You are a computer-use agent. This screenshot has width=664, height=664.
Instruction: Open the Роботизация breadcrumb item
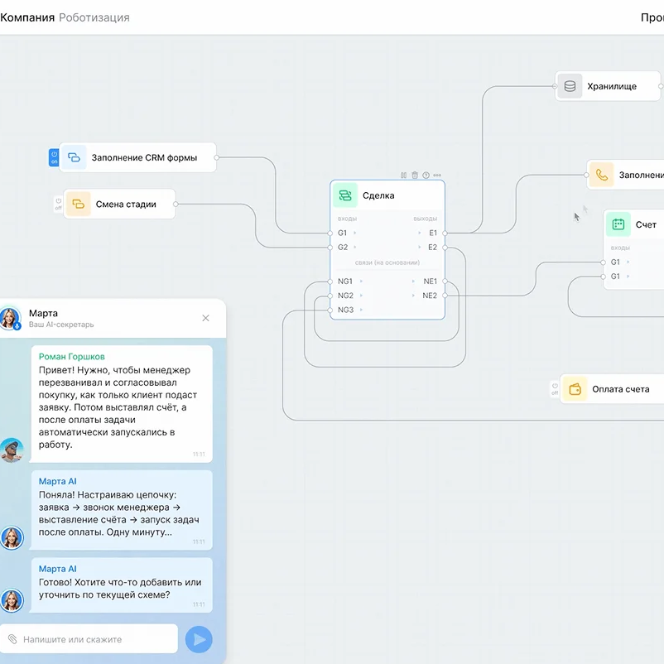[94, 17]
